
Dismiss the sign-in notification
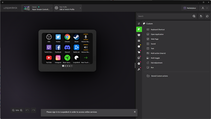tap(135, 112)
